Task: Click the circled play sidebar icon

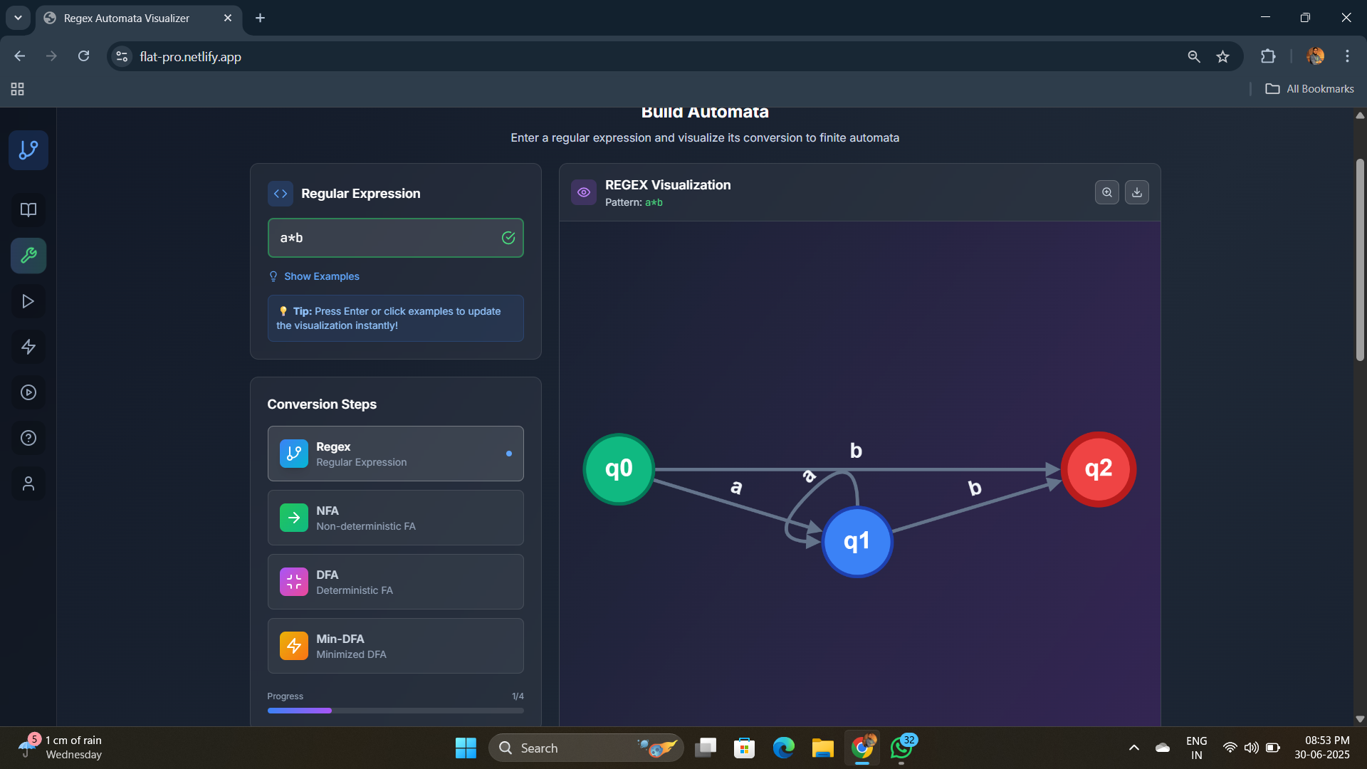Action: (28, 392)
